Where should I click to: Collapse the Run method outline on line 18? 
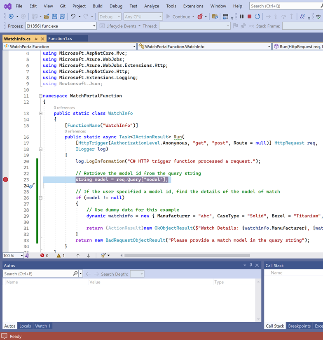tap(40, 149)
